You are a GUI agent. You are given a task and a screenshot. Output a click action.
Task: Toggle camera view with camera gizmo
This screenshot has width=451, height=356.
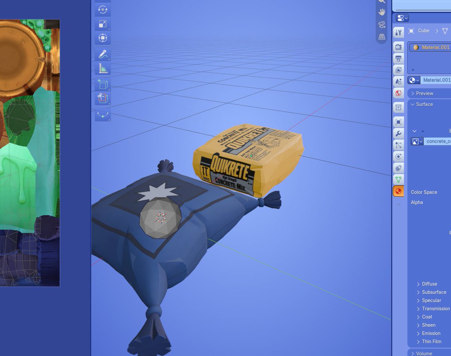pos(382,25)
